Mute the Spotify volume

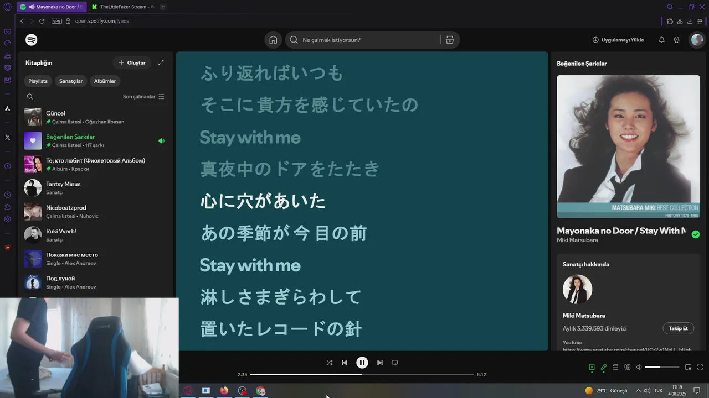coord(639,367)
